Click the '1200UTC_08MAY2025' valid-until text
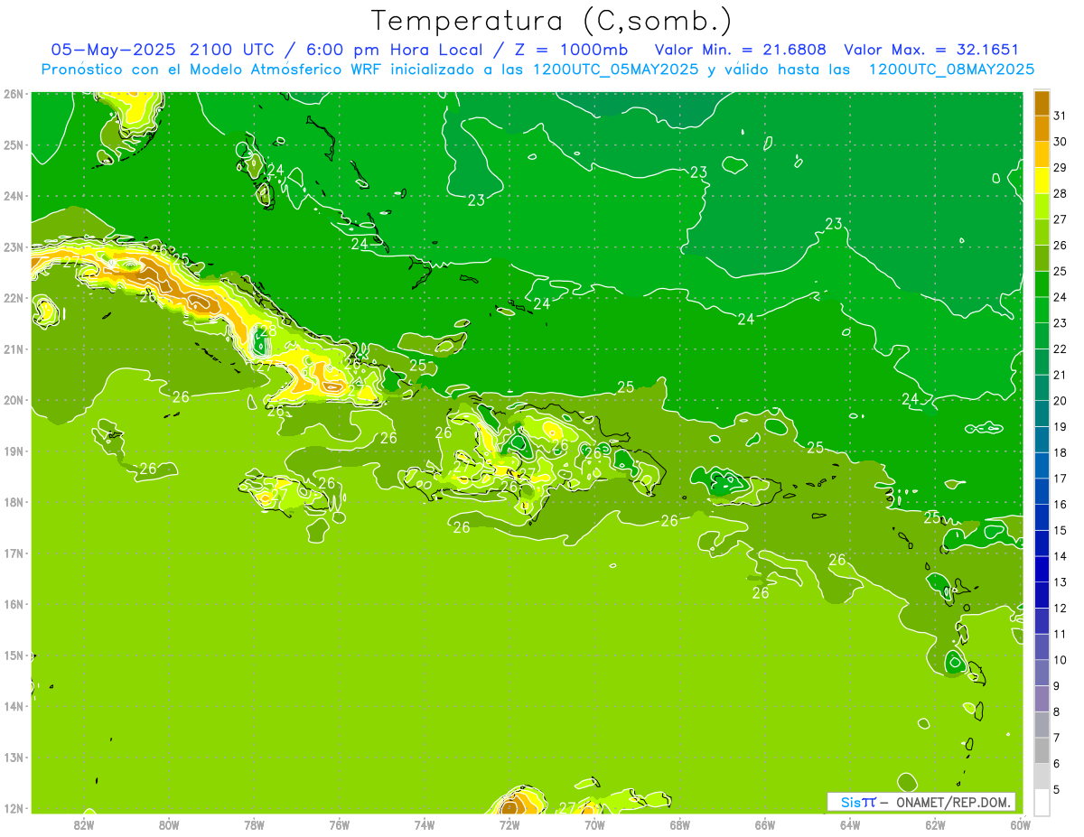This screenshot has height=837, width=1084. tap(951, 69)
